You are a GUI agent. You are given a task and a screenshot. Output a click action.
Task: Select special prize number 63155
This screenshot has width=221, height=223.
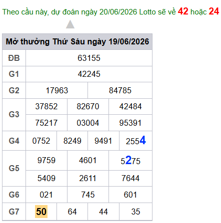pyautogui.click(x=89, y=58)
